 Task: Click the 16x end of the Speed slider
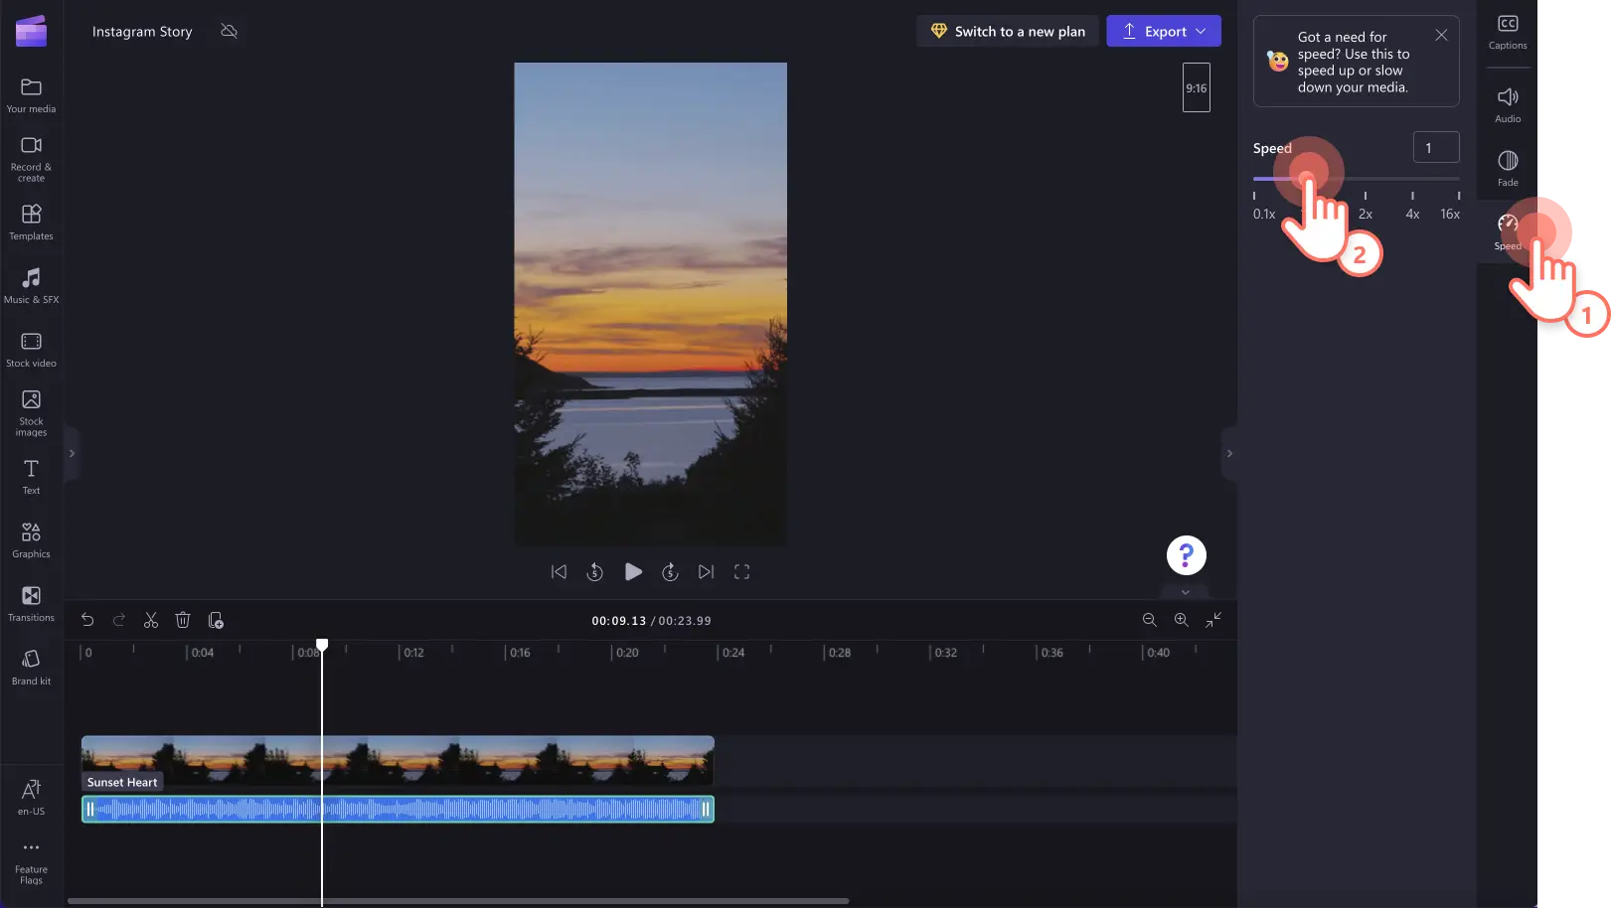coord(1451,206)
